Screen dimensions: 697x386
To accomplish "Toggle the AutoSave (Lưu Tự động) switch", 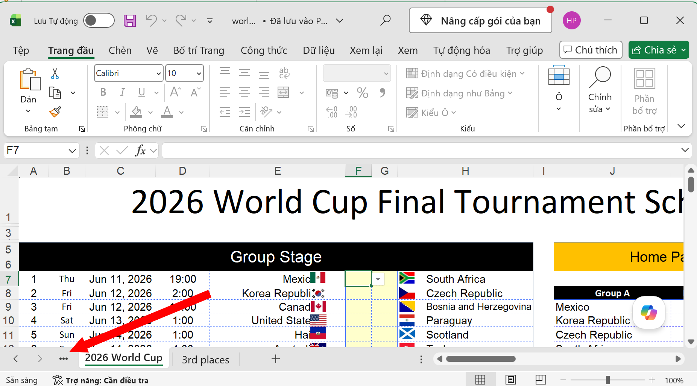I will click(99, 21).
